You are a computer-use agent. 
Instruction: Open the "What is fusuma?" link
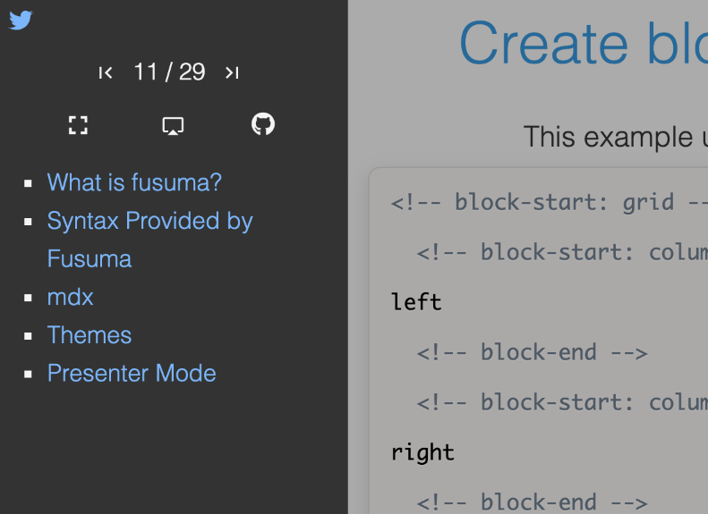134,182
